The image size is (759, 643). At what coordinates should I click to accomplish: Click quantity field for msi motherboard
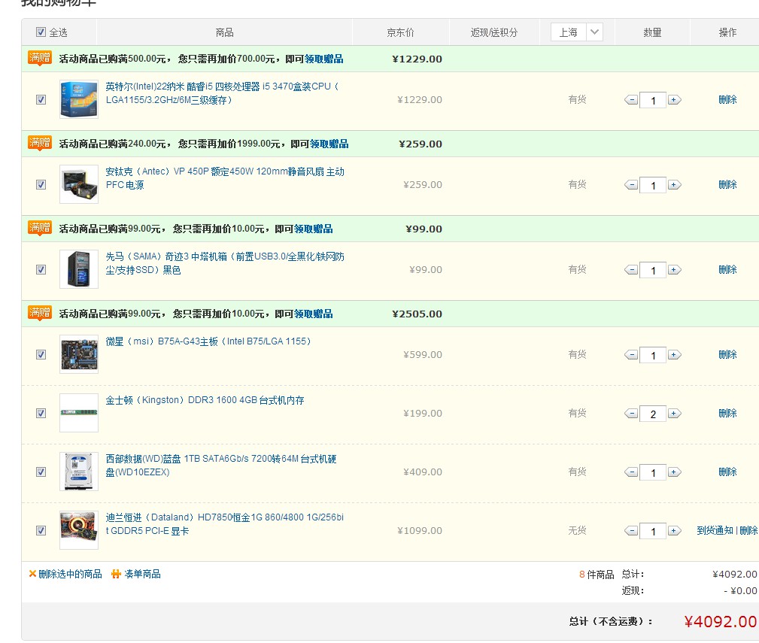pyautogui.click(x=653, y=356)
